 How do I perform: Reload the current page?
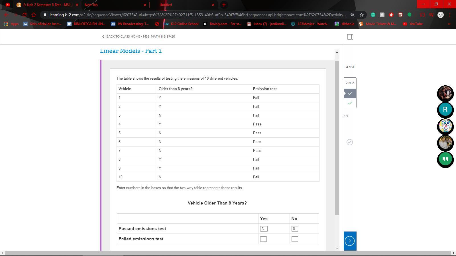[25, 15]
